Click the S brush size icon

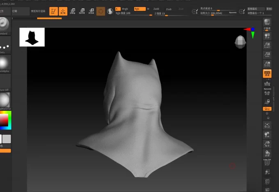[x=195, y=11]
